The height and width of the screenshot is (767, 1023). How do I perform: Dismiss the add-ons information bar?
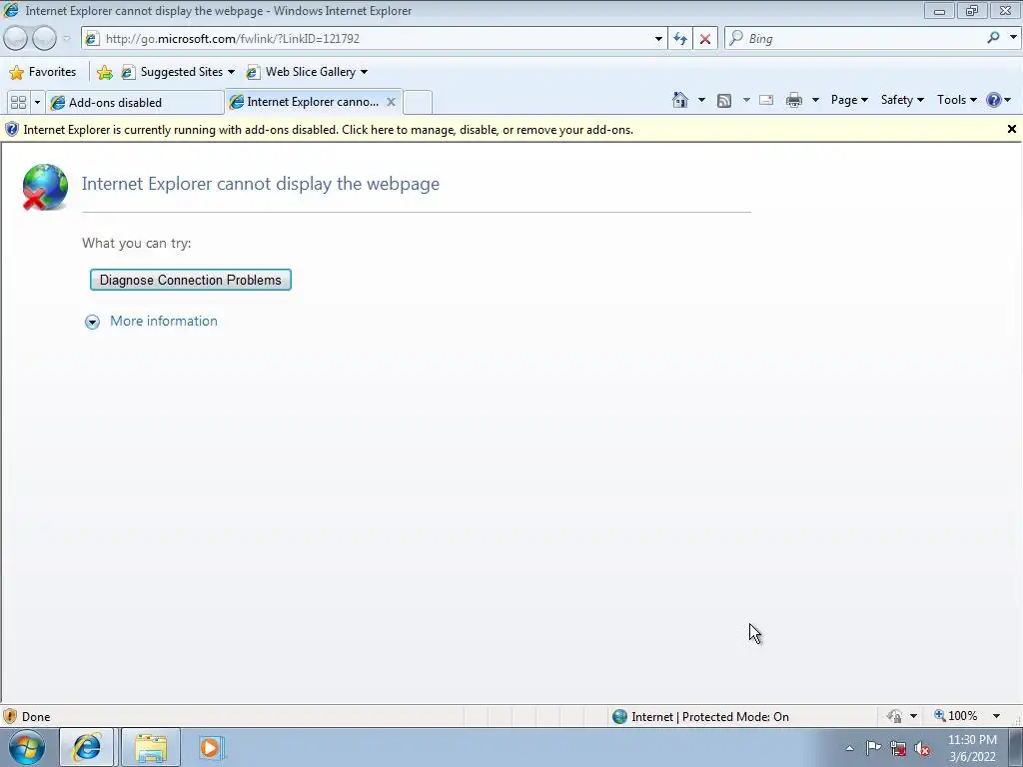tap(1011, 129)
